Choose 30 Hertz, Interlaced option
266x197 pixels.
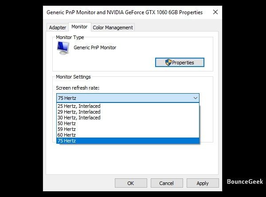point(128,118)
